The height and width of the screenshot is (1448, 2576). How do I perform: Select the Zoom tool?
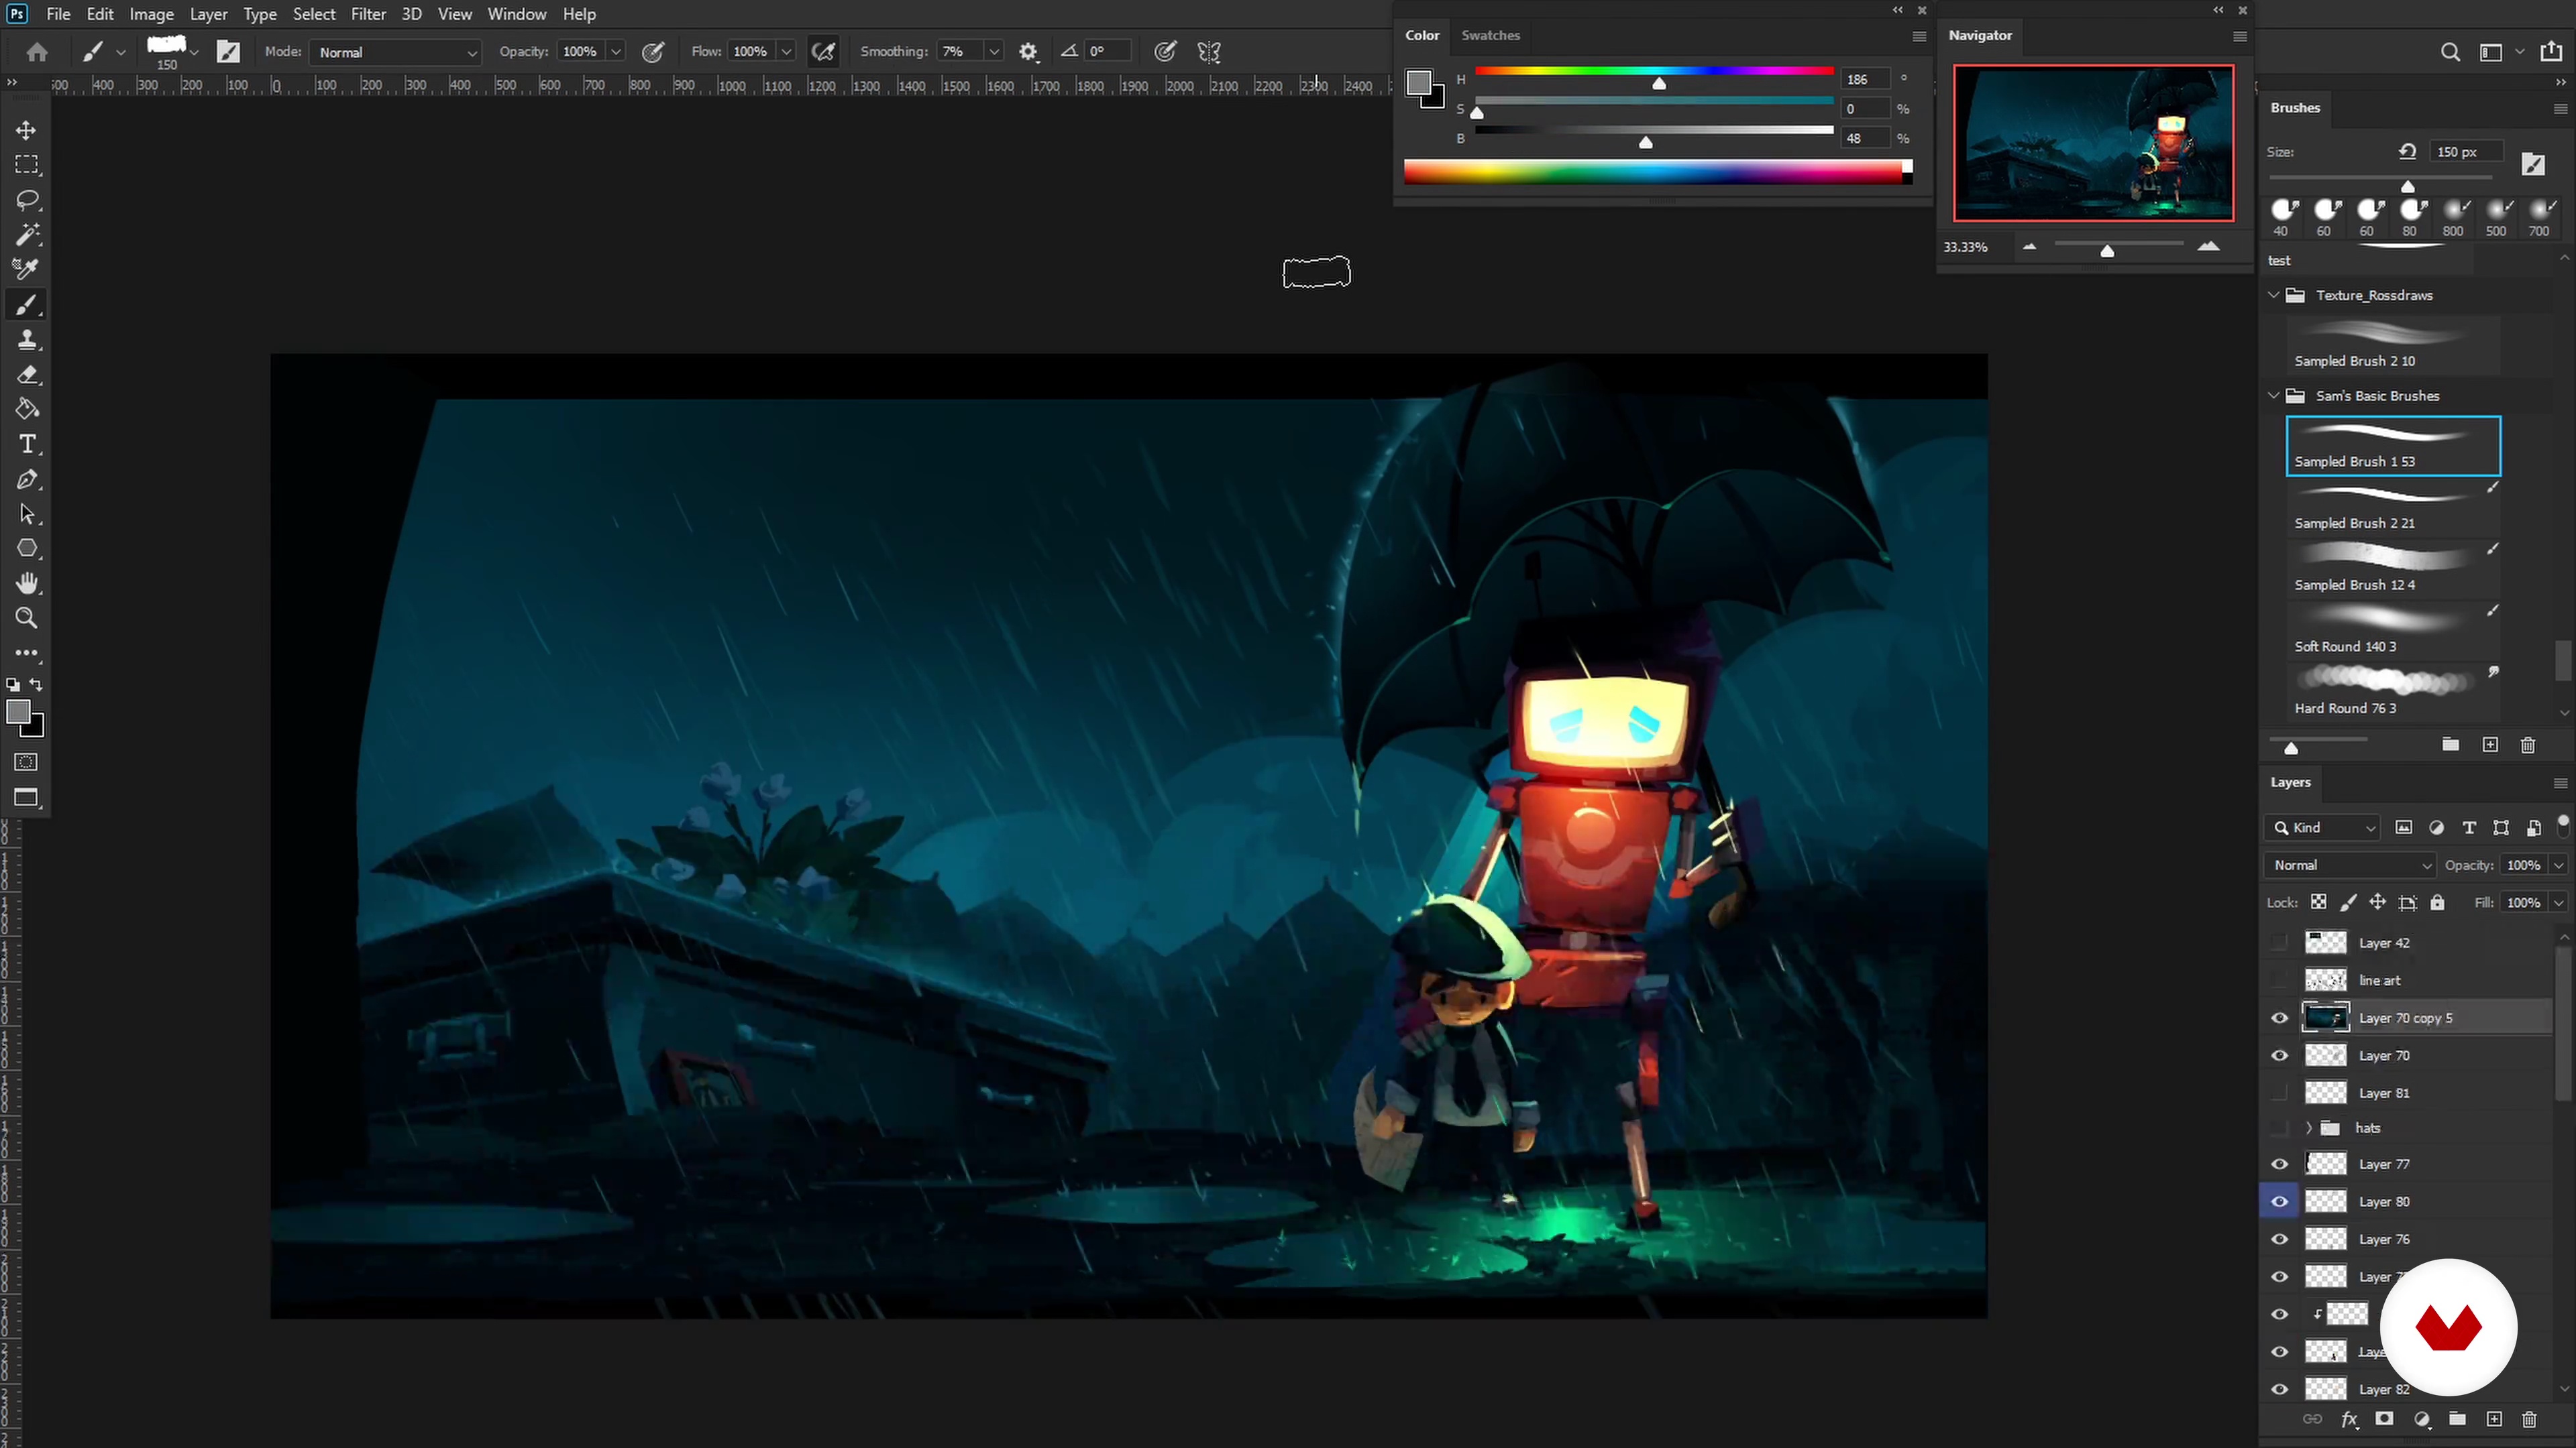pyautogui.click(x=27, y=617)
